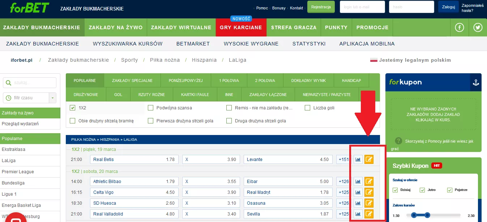Viewport: 487px width, 222px height.
Task: Go to STREFA GRACZA menu item
Action: [x=294, y=27]
